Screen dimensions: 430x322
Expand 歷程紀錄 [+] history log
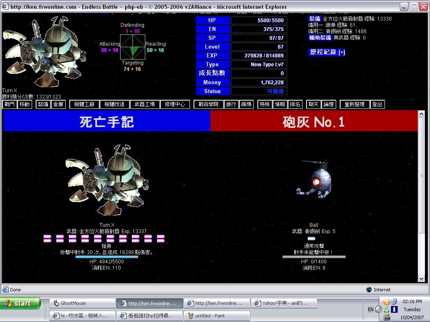click(x=327, y=52)
